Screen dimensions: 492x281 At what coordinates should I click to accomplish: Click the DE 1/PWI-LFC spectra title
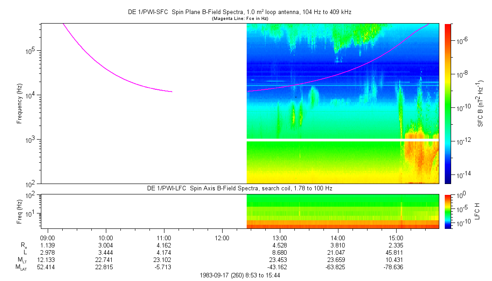tap(239, 188)
